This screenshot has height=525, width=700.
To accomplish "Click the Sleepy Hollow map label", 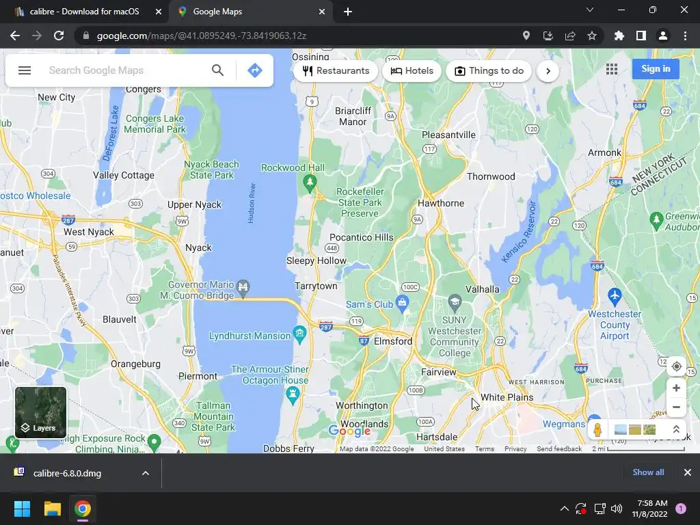I will point(316,260).
